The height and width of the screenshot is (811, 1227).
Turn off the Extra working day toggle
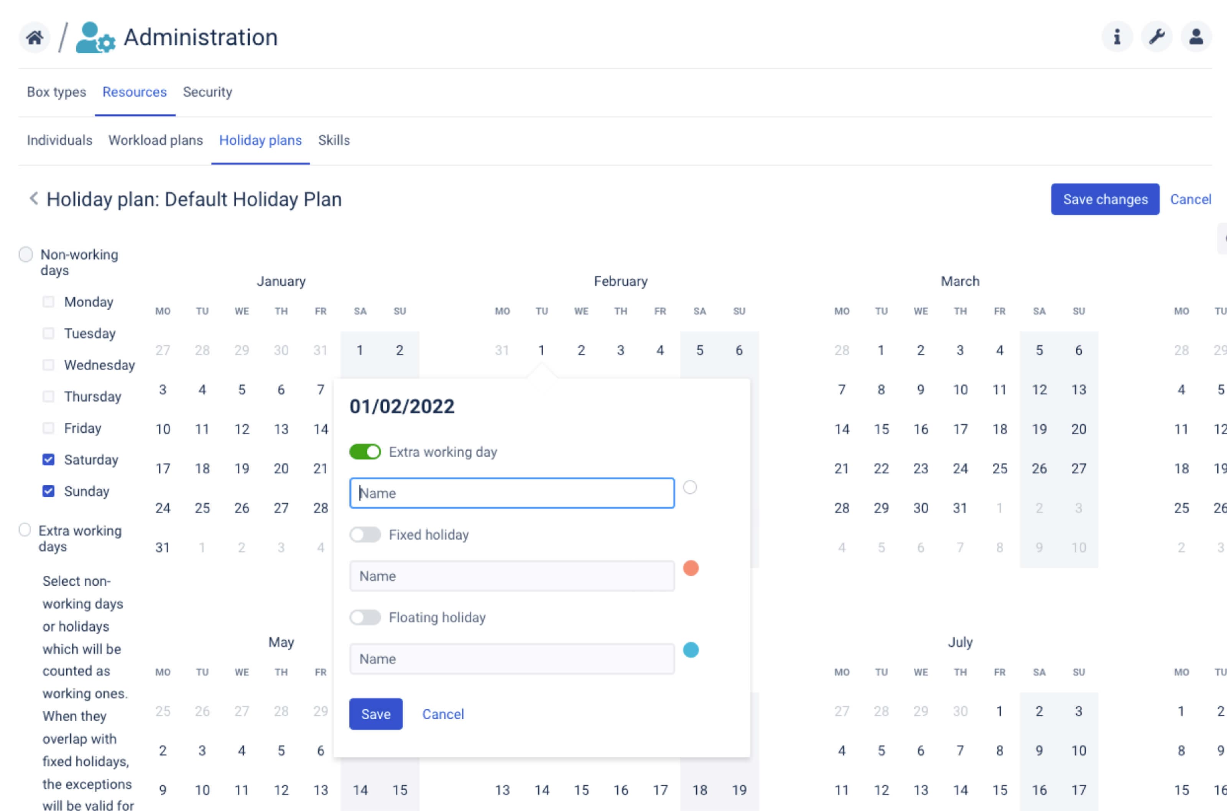click(x=365, y=451)
